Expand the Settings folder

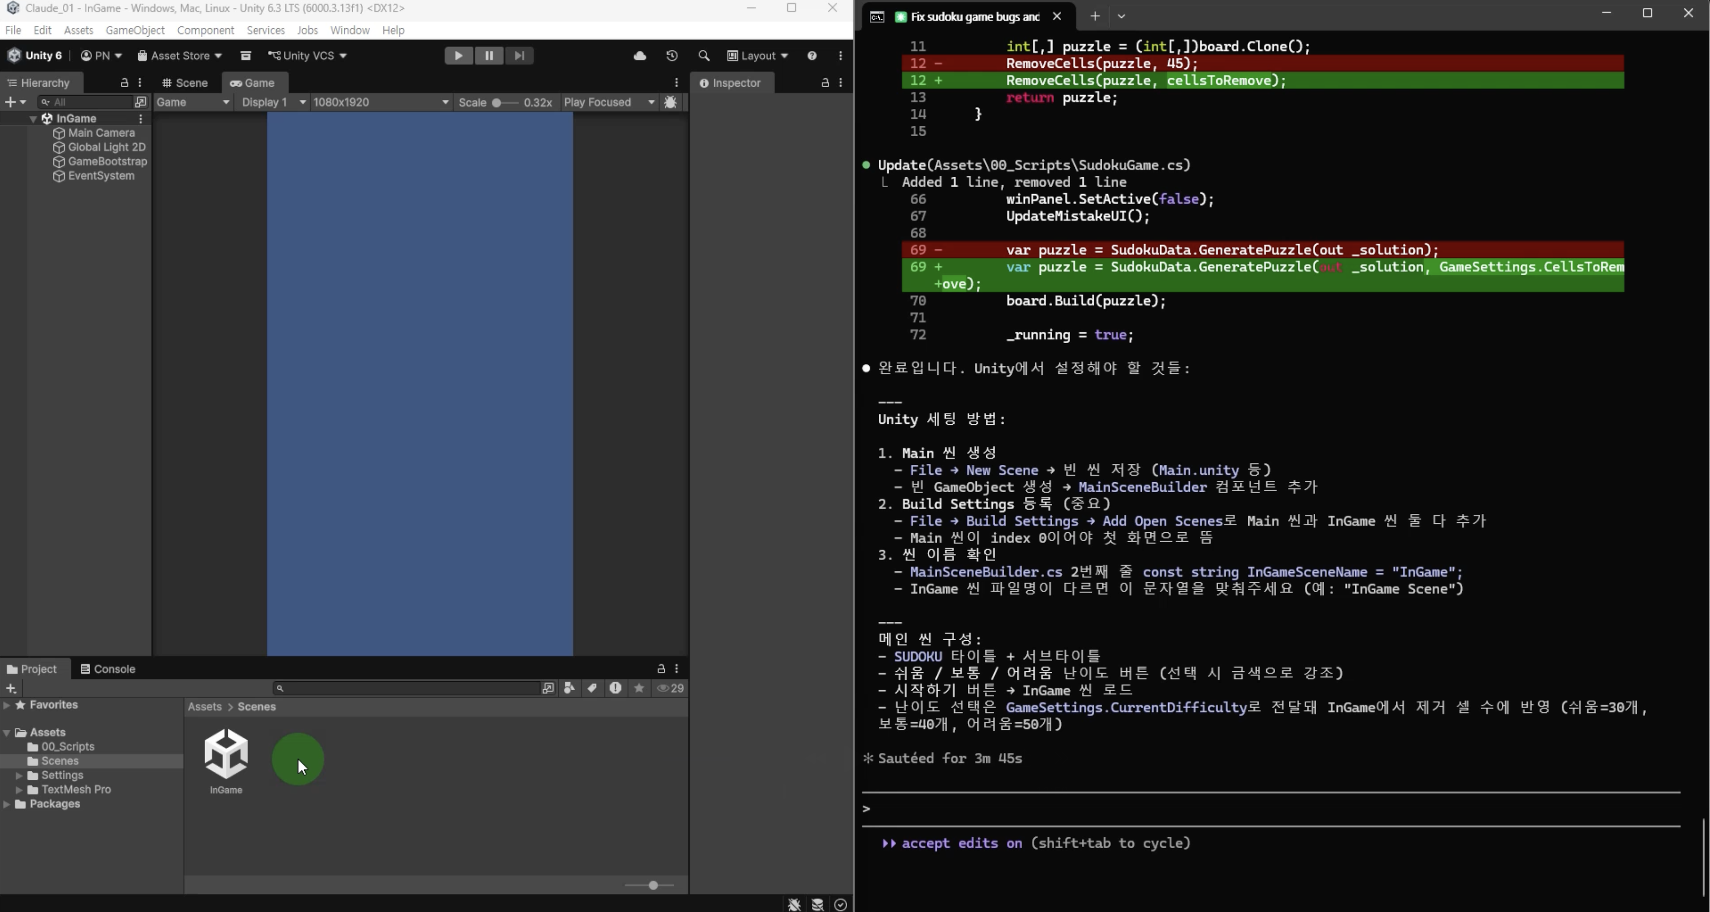(19, 775)
